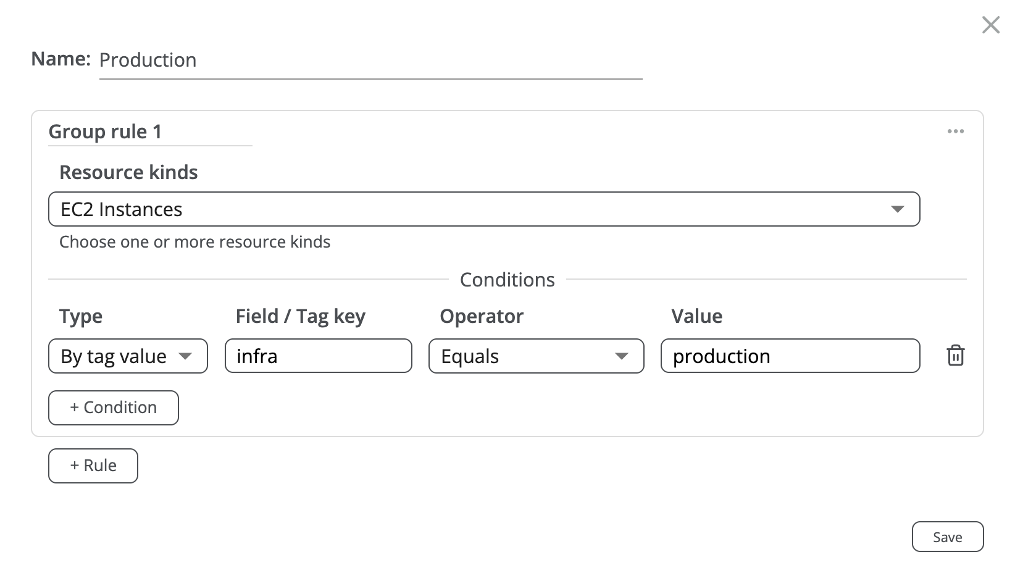
Task: Expand the Resource kinds dropdown arrow
Action: tap(897, 209)
